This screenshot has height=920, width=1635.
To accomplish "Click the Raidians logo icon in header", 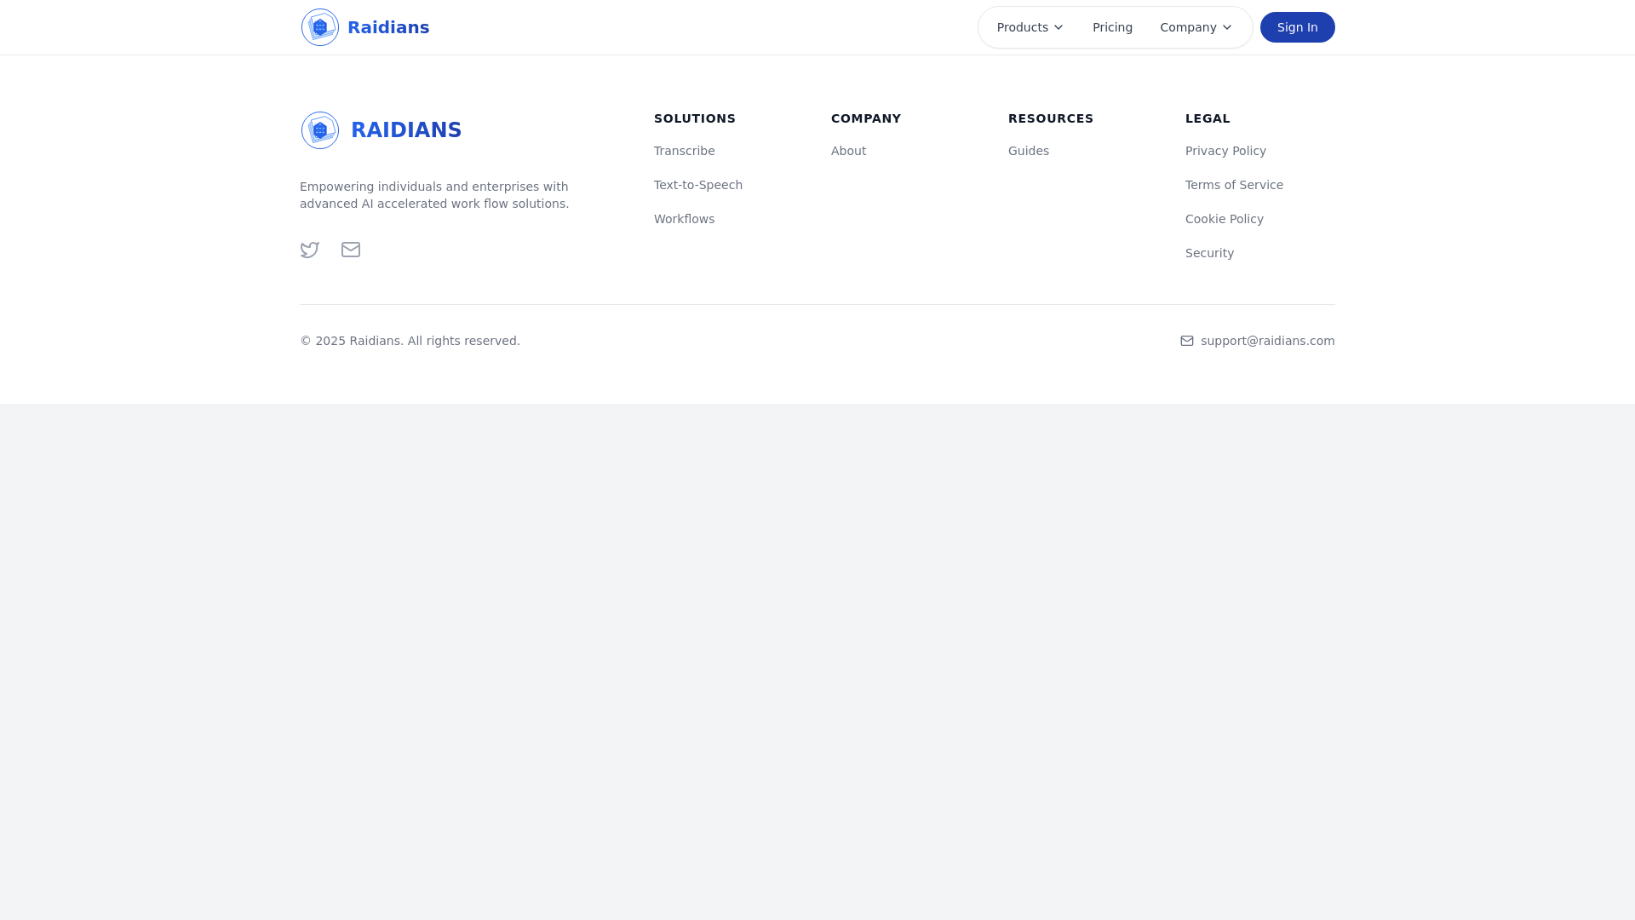I will click(x=320, y=27).
